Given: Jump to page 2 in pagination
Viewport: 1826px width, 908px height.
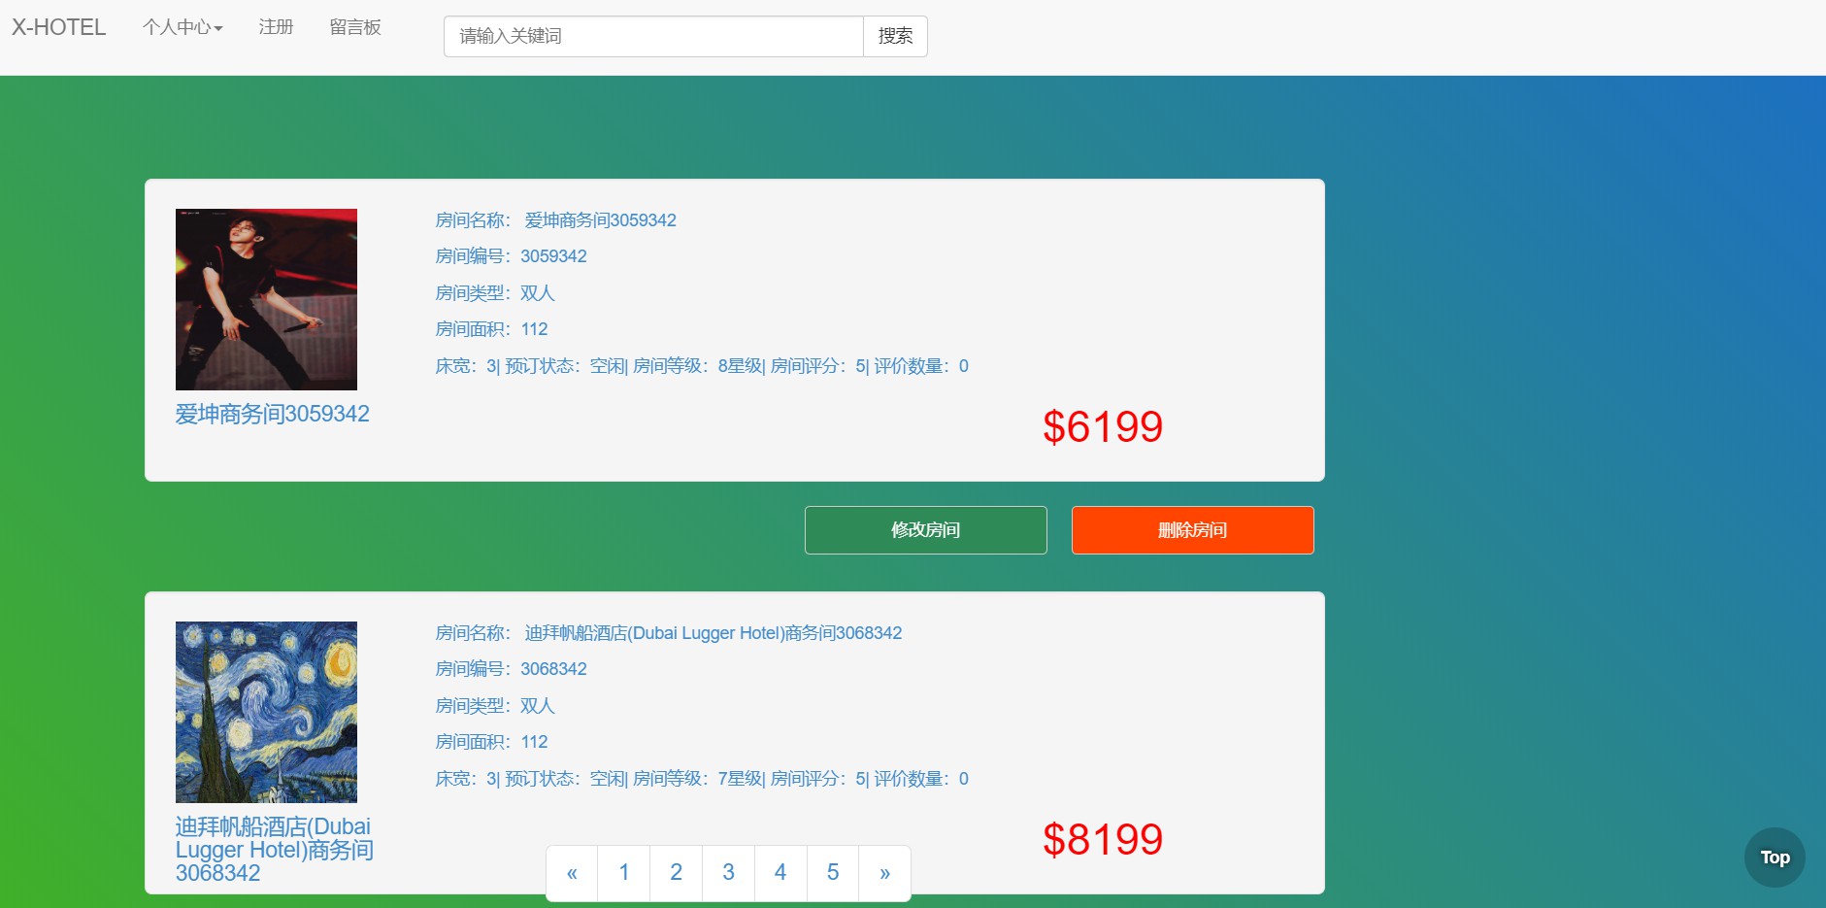Looking at the screenshot, I should click(x=676, y=873).
